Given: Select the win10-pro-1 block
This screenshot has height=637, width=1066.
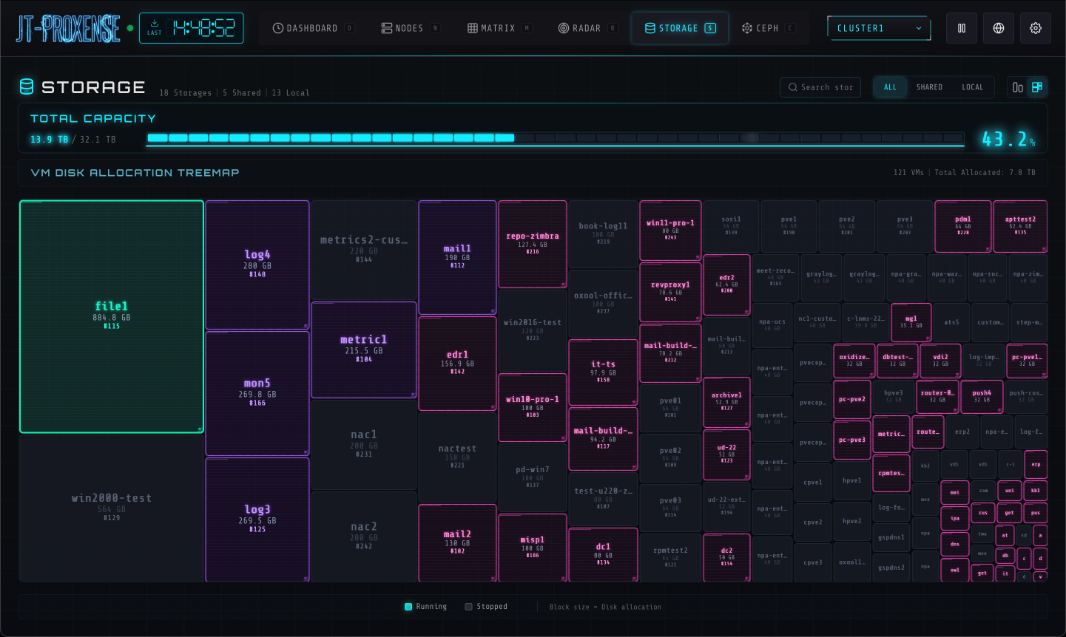Looking at the screenshot, I should [533, 407].
